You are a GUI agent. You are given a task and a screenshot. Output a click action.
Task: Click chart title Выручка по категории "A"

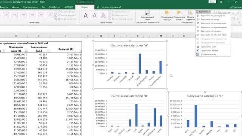pos(130,45)
